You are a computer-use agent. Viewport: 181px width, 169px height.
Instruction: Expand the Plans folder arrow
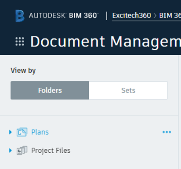coord(10,132)
